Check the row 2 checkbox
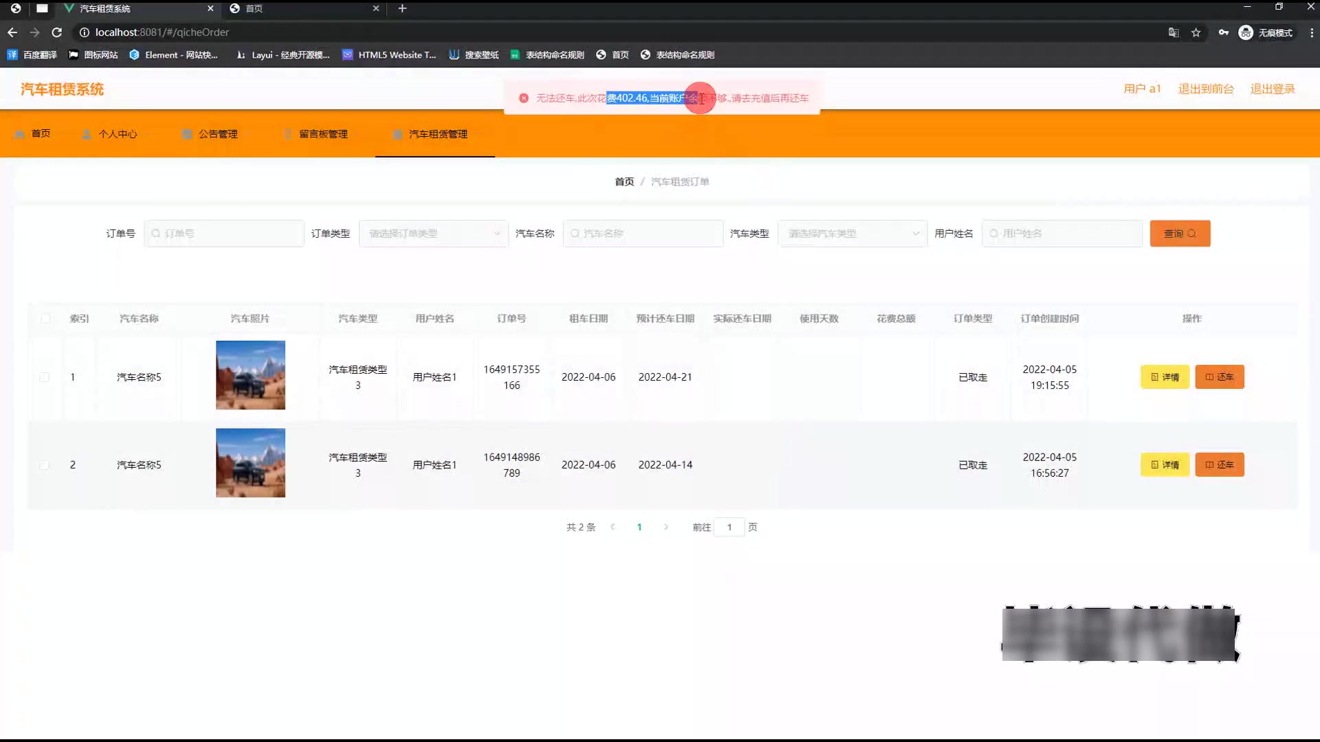Viewport: 1320px width, 742px height. [45, 465]
